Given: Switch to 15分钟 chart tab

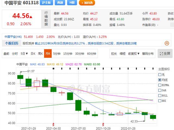Looking at the screenshot, I should (x=68, y=54).
